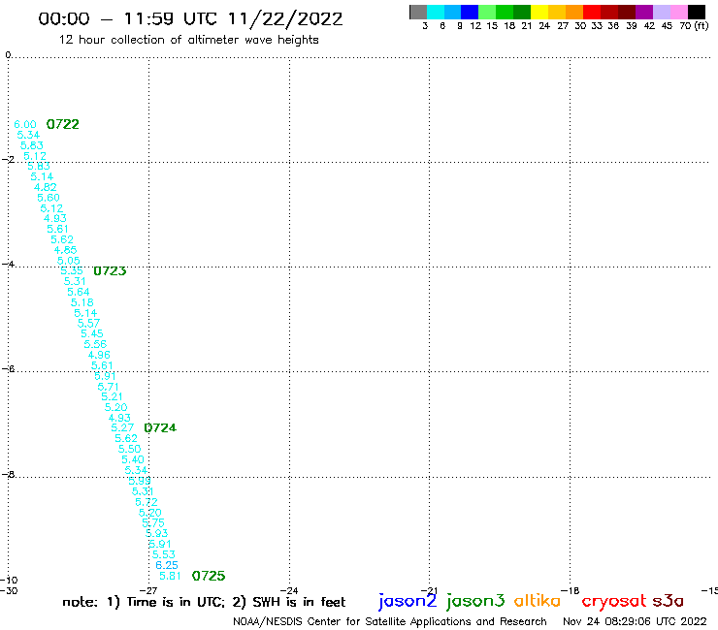The width and height of the screenshot is (718, 630).
Task: Click the -27 longitude axis label
Action: coord(148,590)
